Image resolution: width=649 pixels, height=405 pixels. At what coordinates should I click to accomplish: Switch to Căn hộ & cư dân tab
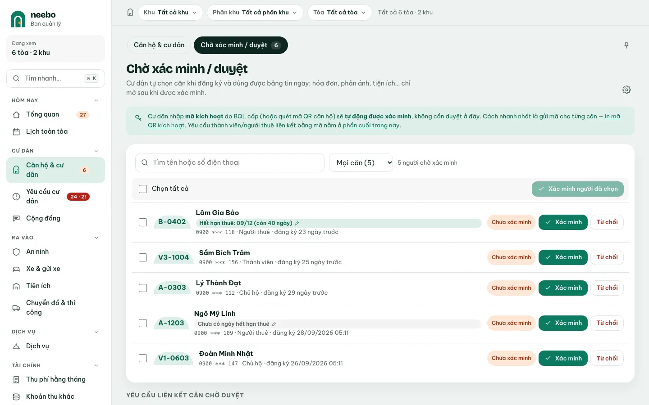[159, 45]
